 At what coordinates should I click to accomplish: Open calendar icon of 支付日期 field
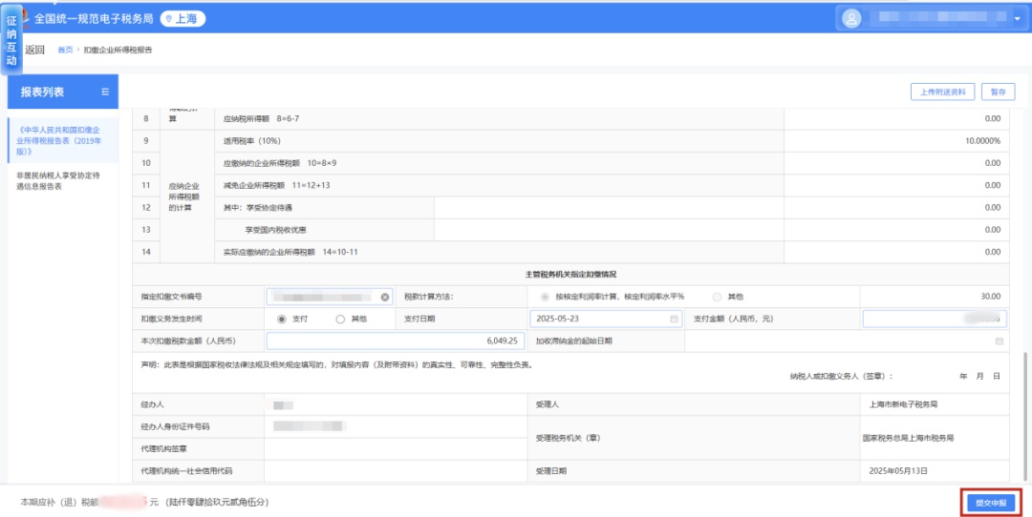tap(674, 320)
